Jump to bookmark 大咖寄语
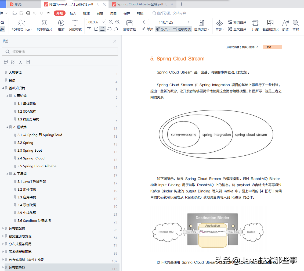The image size is (304, 271). [x=15, y=72]
